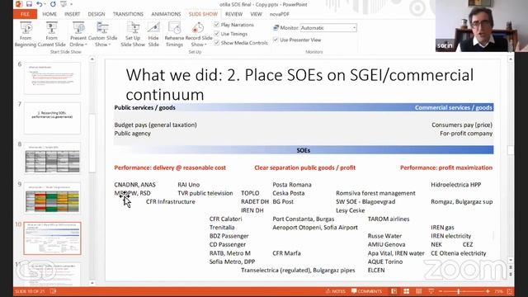Click the Undo arrow icon
Screen dimensions: 528x297
39,4
